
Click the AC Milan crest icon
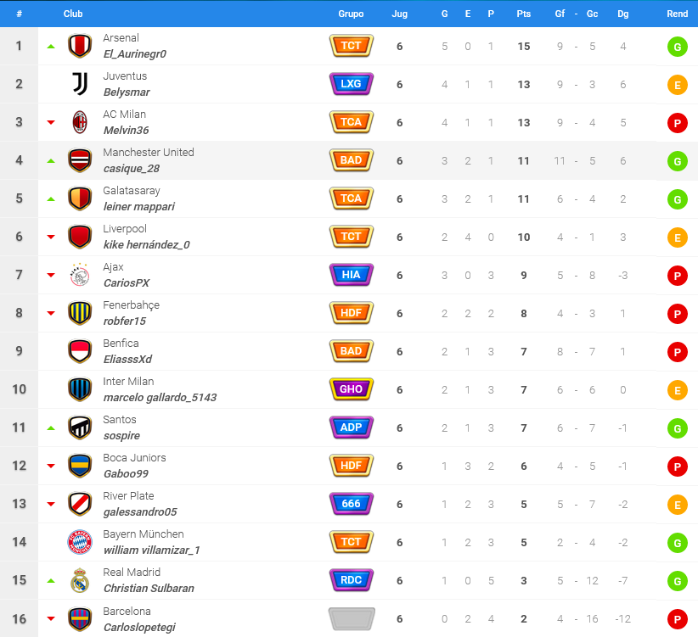coord(80,122)
